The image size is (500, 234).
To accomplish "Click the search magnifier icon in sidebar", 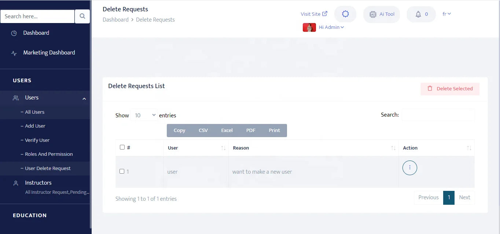I will pos(82,16).
